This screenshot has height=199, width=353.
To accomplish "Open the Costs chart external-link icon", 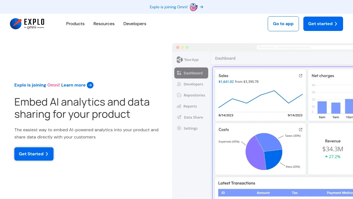I will tap(301, 130).
